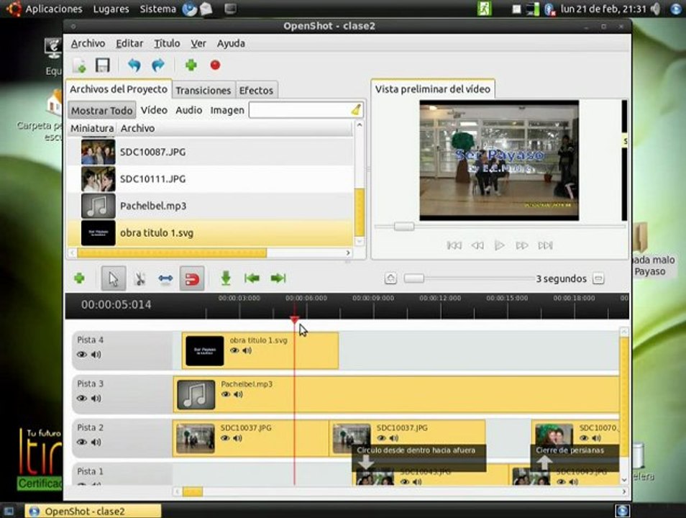
Task: Mute audio of Pista 4 track
Action: [x=96, y=355]
